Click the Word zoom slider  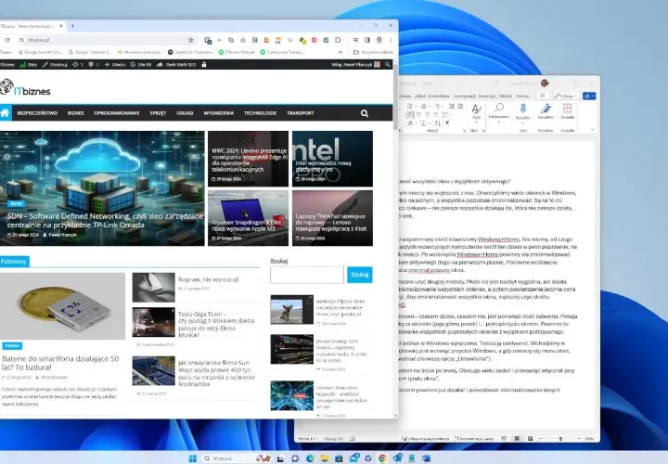coord(560,438)
